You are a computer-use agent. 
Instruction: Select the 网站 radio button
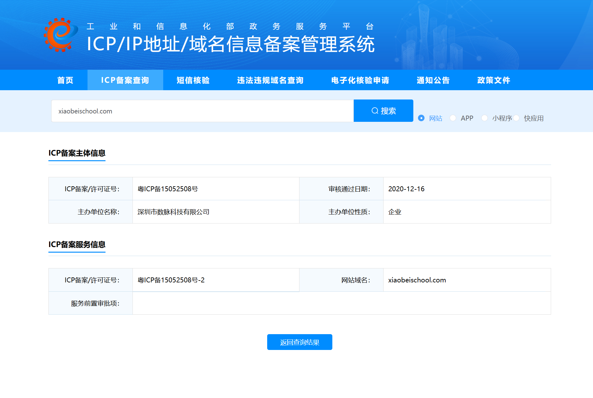(x=421, y=118)
